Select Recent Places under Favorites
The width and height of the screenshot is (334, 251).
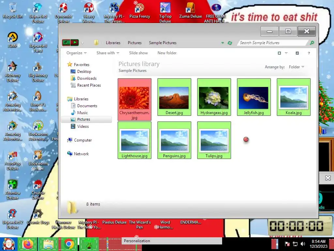(x=86, y=85)
